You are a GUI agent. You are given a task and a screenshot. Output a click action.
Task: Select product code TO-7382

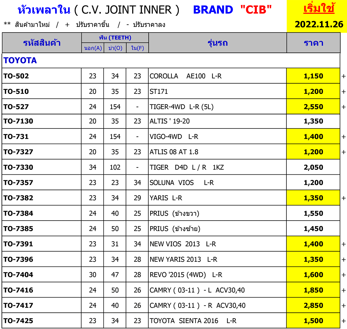coord(18,198)
